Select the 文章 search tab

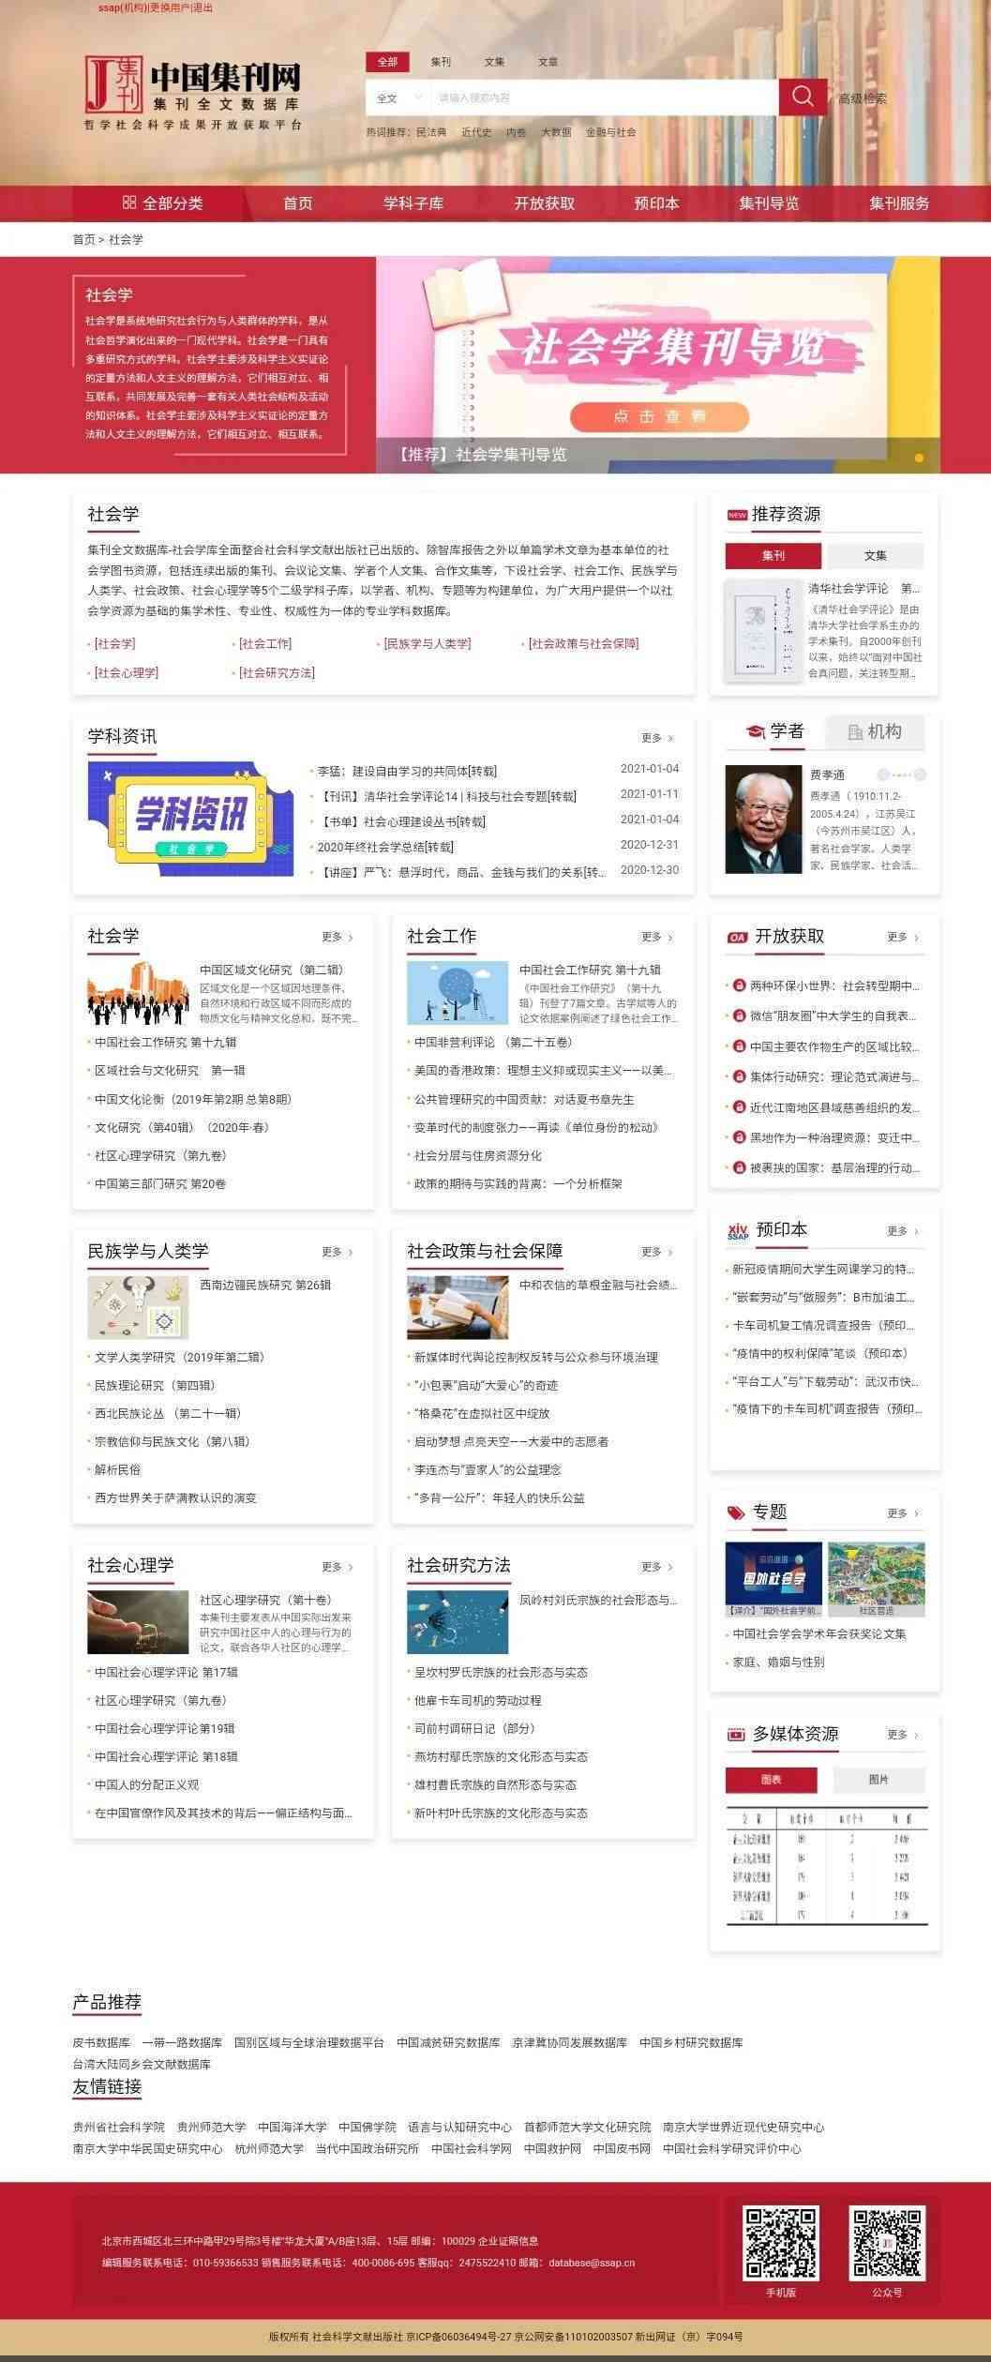548,62
